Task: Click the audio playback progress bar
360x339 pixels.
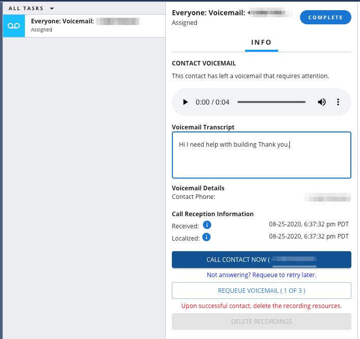Action: (271, 102)
